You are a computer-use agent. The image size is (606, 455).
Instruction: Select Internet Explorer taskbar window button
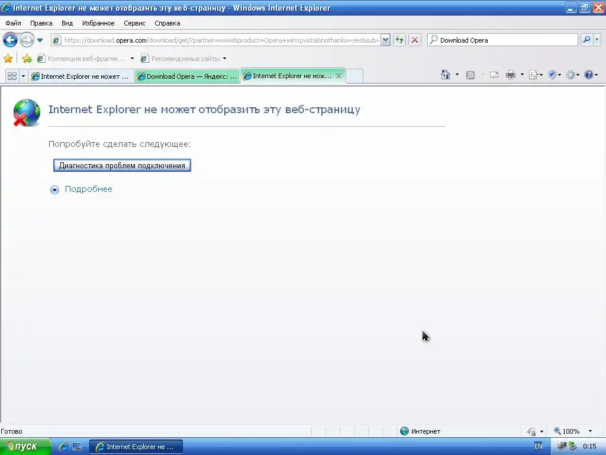click(x=136, y=447)
